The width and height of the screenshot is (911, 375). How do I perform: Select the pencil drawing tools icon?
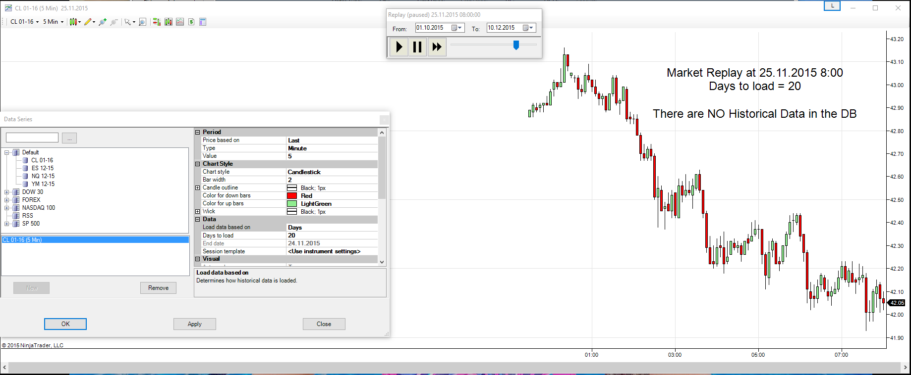[88, 22]
